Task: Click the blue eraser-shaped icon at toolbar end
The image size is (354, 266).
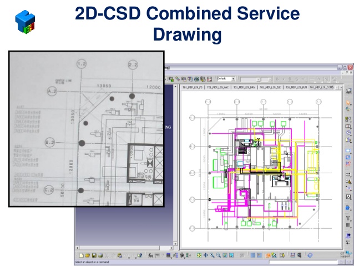Action: (x=310, y=255)
